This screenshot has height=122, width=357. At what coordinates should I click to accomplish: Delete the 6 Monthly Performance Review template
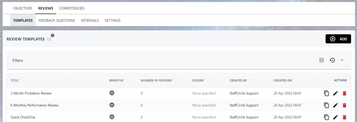coord(345,105)
